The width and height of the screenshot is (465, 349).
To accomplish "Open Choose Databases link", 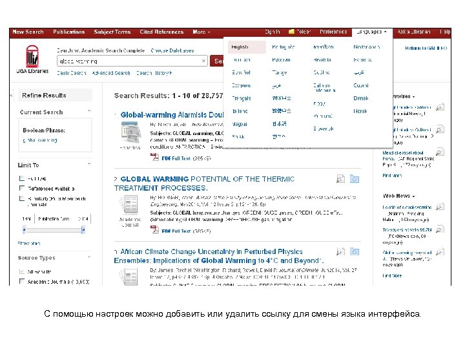I will tap(172, 50).
